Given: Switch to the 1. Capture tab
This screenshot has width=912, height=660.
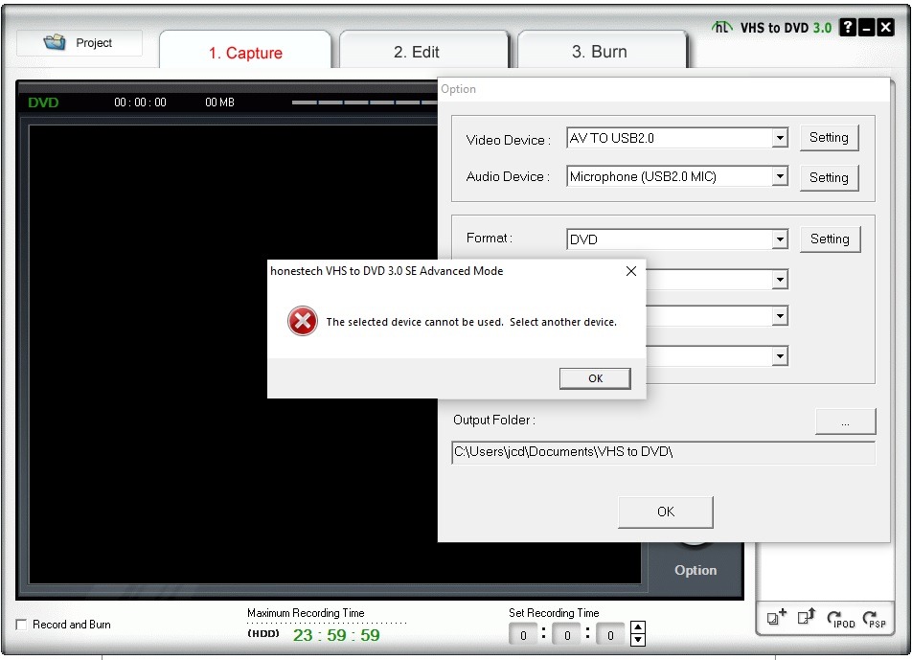Looking at the screenshot, I should click(245, 51).
